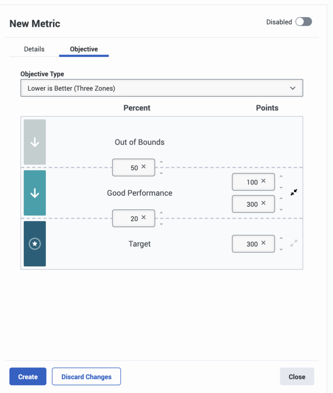Image resolution: width=333 pixels, height=393 pixels.
Task: Enable the Disabled toggle switch
Action: click(304, 22)
